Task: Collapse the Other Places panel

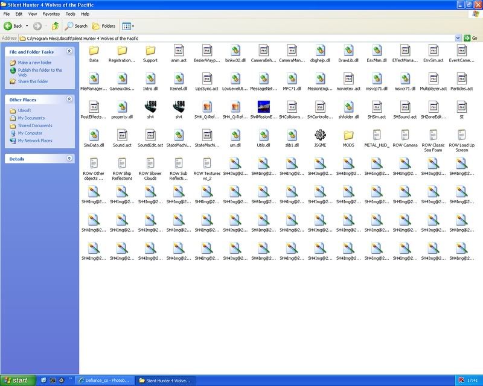Action: tap(69, 99)
